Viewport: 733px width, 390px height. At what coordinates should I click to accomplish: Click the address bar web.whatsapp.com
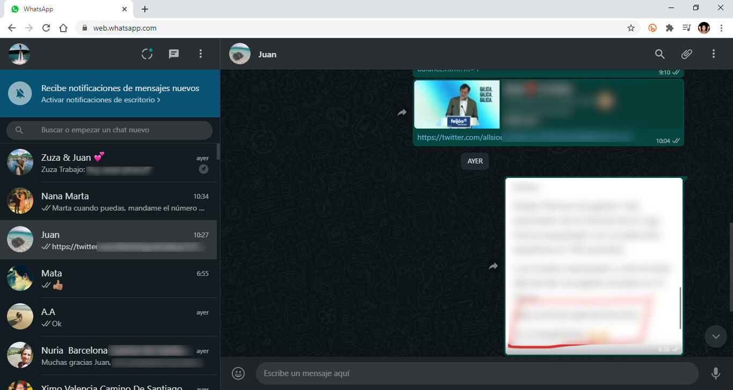click(357, 28)
